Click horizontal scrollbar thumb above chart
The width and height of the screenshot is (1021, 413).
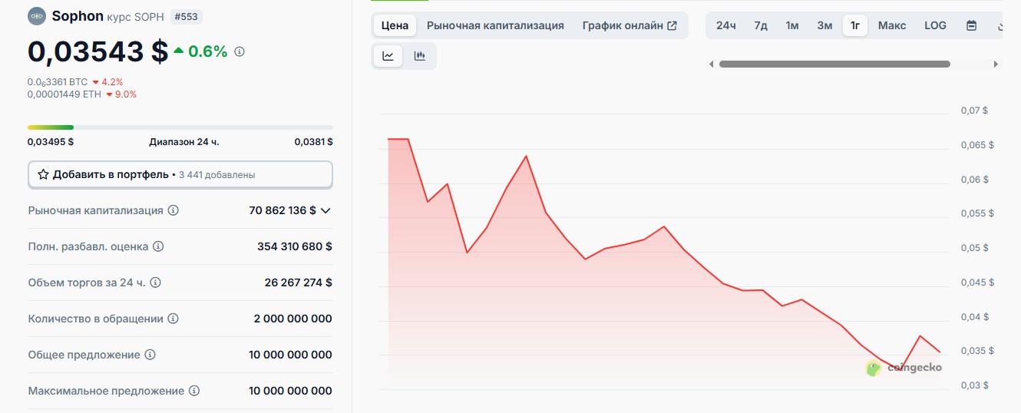point(834,64)
